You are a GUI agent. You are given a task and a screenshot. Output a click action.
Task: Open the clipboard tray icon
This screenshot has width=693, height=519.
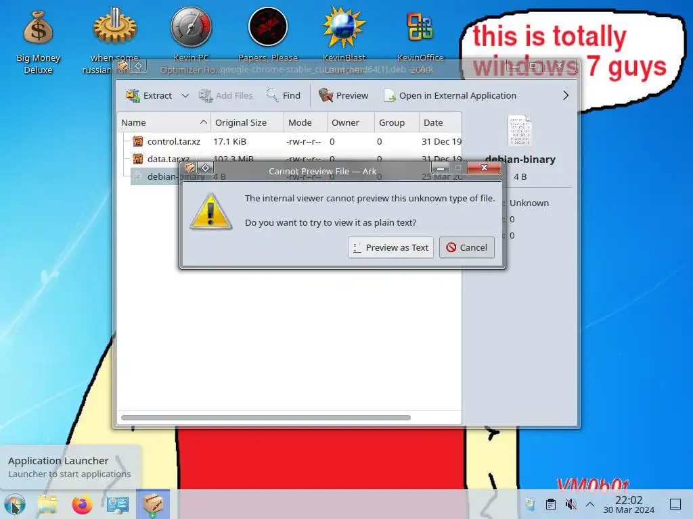551,504
